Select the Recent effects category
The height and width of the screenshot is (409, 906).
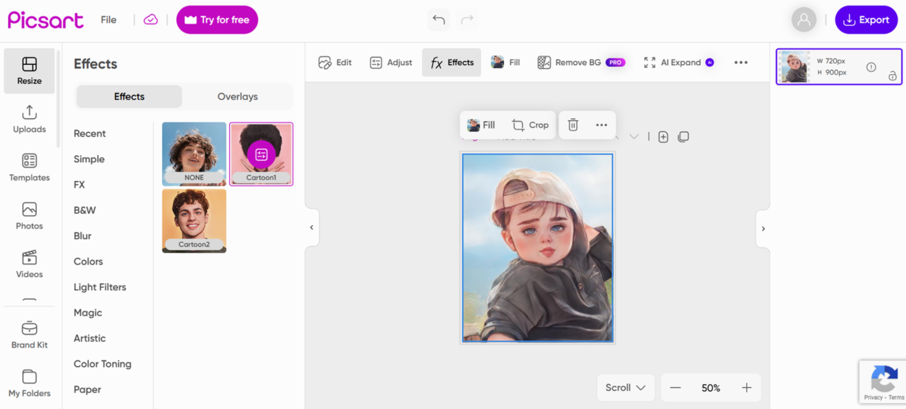(x=90, y=133)
